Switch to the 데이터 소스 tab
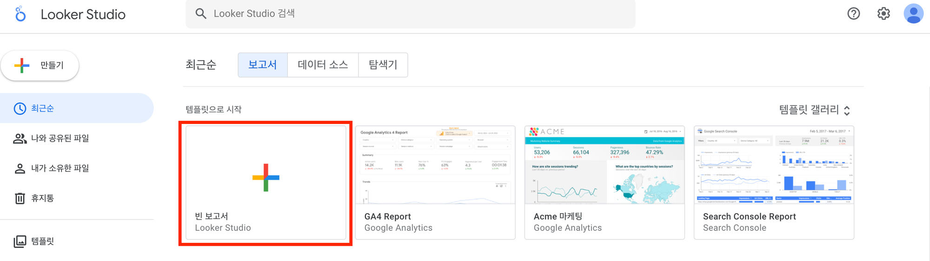The height and width of the screenshot is (261, 930). [323, 65]
